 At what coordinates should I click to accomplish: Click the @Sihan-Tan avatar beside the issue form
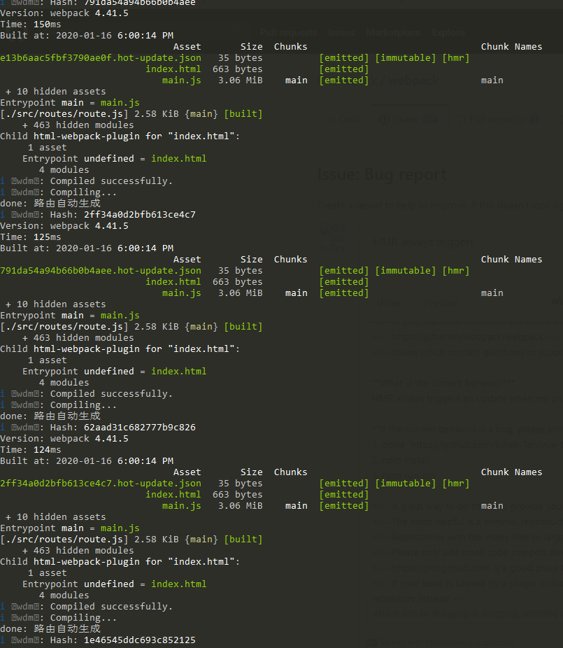pyautogui.click(x=332, y=238)
